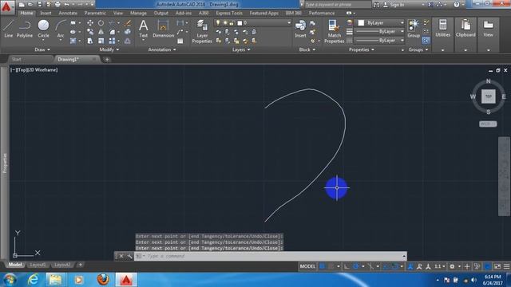Screen dimensions: 511x287
Task: Expand the Modify panel dropdown
Action: [x=109, y=49]
